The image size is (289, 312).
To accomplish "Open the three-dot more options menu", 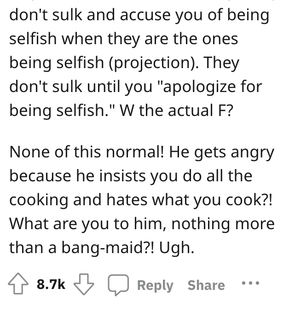I will (x=250, y=283).
